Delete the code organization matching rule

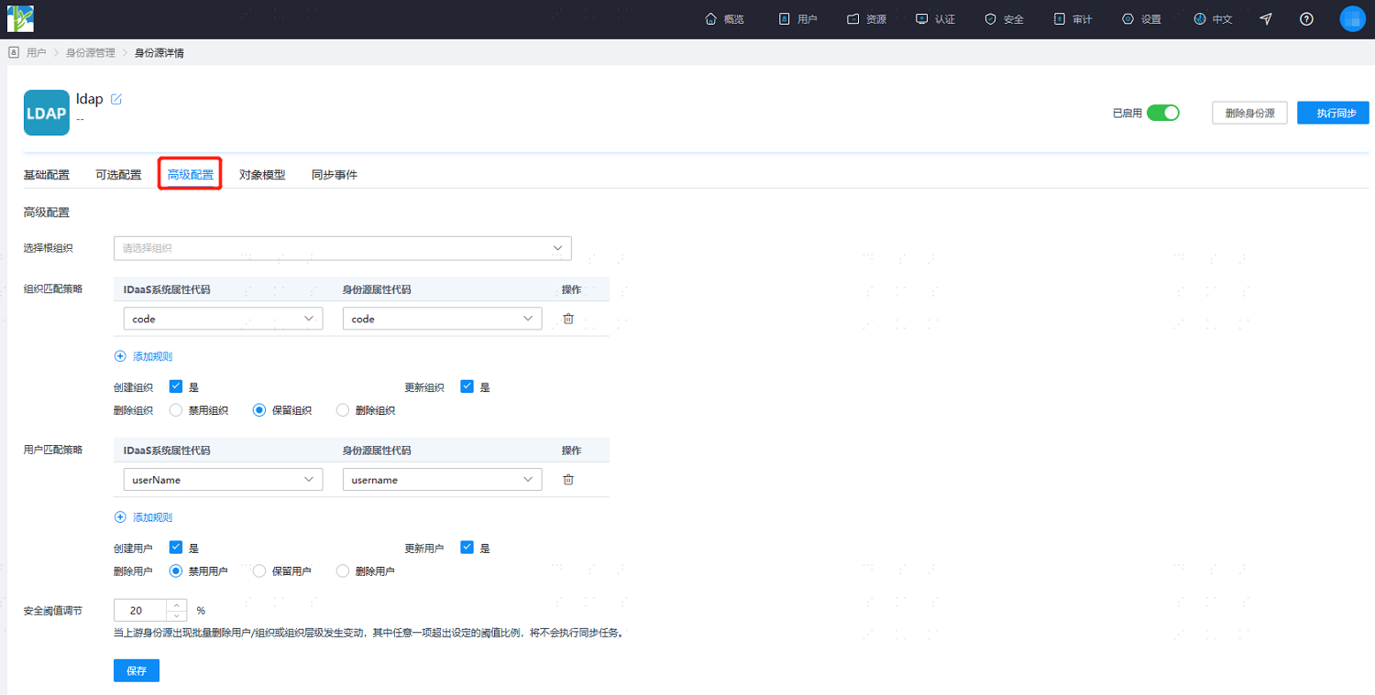tap(568, 319)
